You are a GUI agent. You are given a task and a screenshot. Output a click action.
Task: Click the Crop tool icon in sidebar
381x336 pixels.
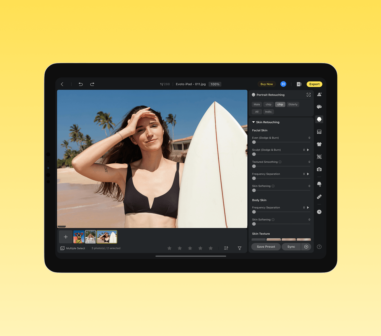pyautogui.click(x=319, y=157)
